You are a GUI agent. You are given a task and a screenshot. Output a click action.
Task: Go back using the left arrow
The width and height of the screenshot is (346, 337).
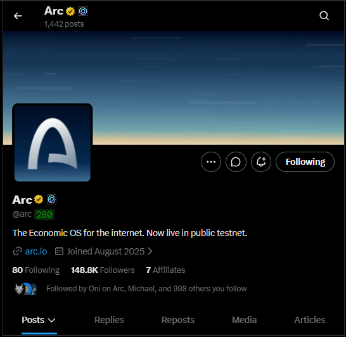[x=18, y=16]
